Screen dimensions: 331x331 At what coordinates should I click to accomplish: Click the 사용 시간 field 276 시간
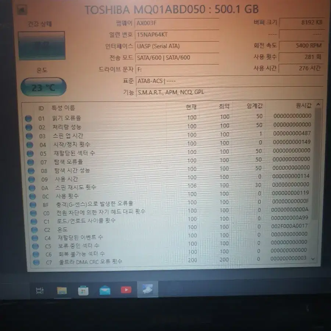[301, 68]
